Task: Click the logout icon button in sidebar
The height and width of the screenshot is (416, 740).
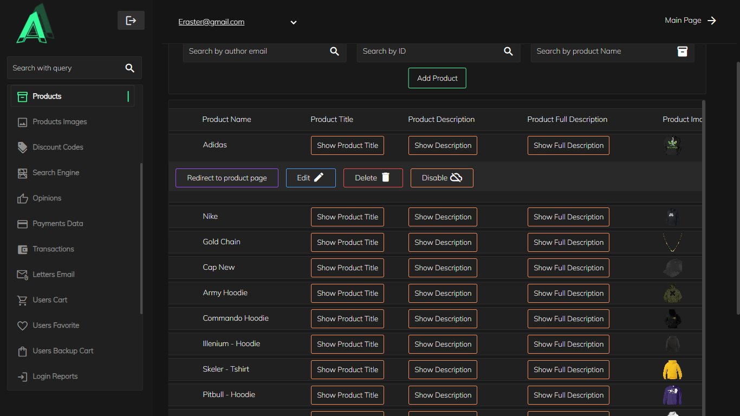Action: 131,21
